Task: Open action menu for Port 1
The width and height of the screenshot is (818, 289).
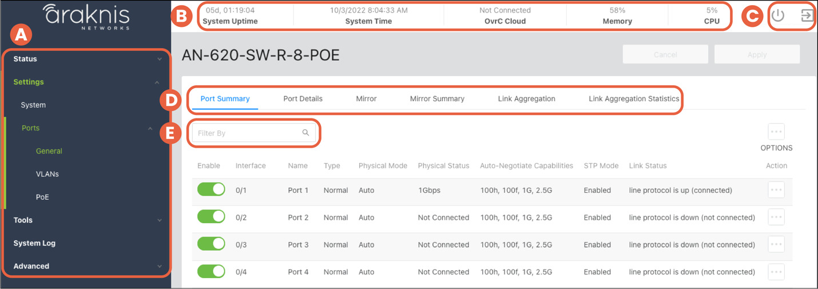Action: (x=776, y=190)
